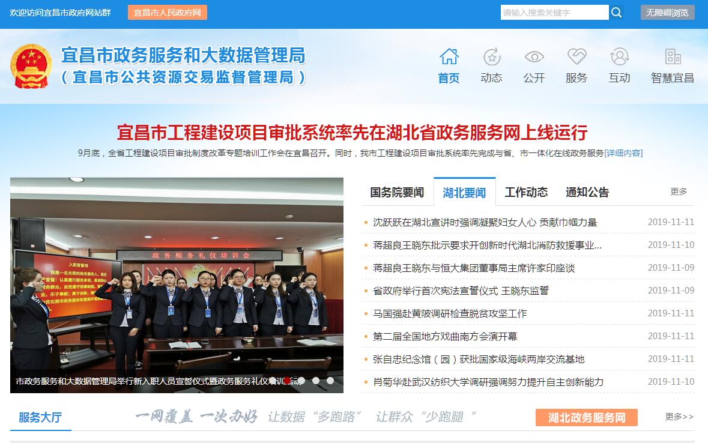Click the keyword search input field
The width and height of the screenshot is (708, 443).
coord(554,13)
